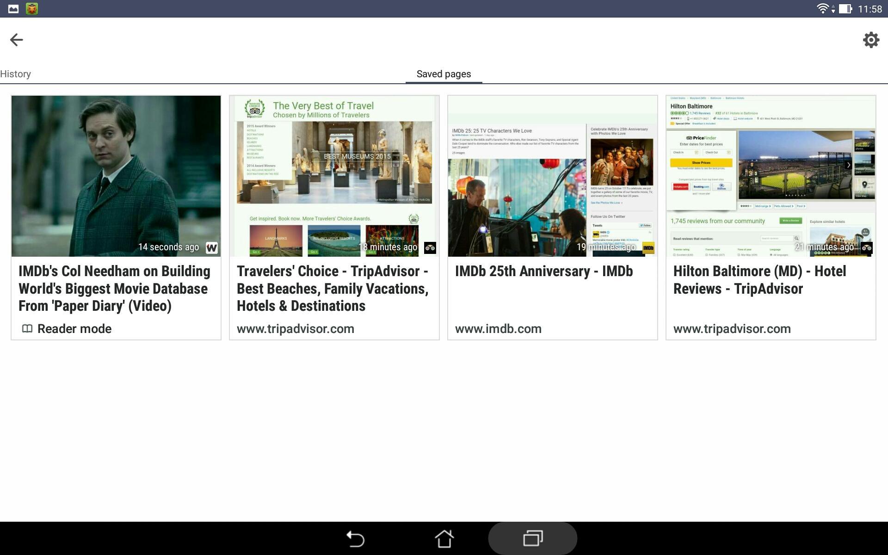This screenshot has width=888, height=555.
Task: Click TripAdvisor owl favicon on Travelers' Choice thumbnail
Action: [430, 248]
